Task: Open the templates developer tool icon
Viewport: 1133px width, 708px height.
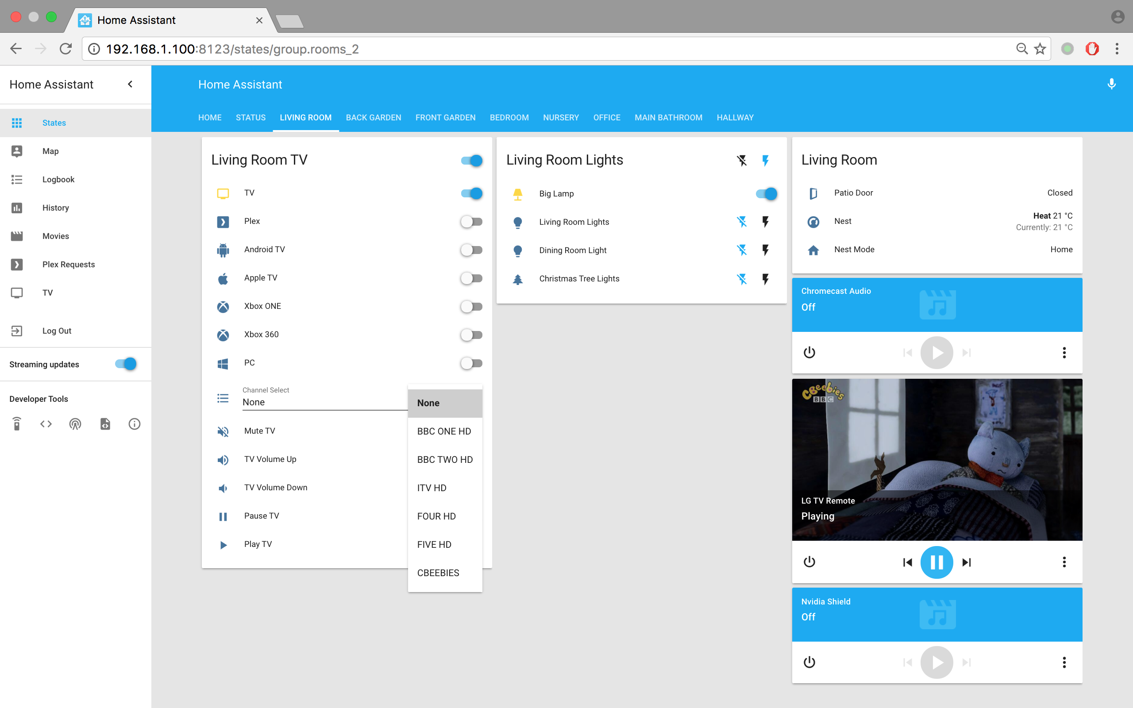Action: coord(105,424)
